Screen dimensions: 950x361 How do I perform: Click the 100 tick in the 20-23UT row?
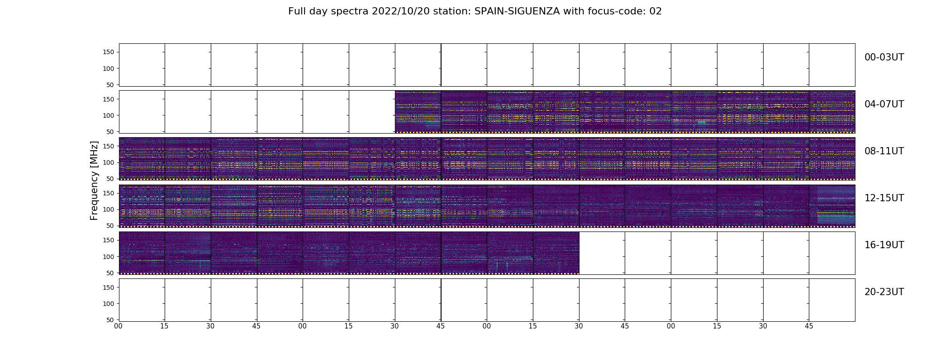[x=109, y=303]
